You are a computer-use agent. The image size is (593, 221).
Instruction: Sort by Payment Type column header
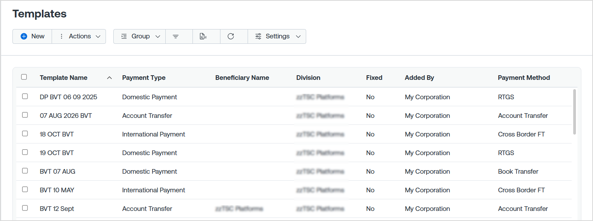coord(144,78)
